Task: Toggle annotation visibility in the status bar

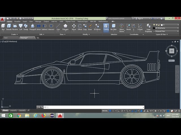Action: click(x=141, y=111)
